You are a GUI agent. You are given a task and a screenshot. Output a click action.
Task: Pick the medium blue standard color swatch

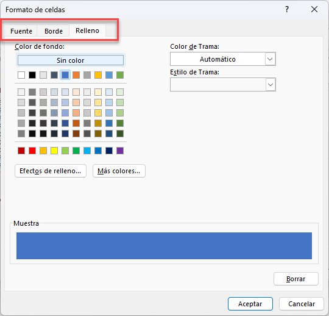(98, 151)
